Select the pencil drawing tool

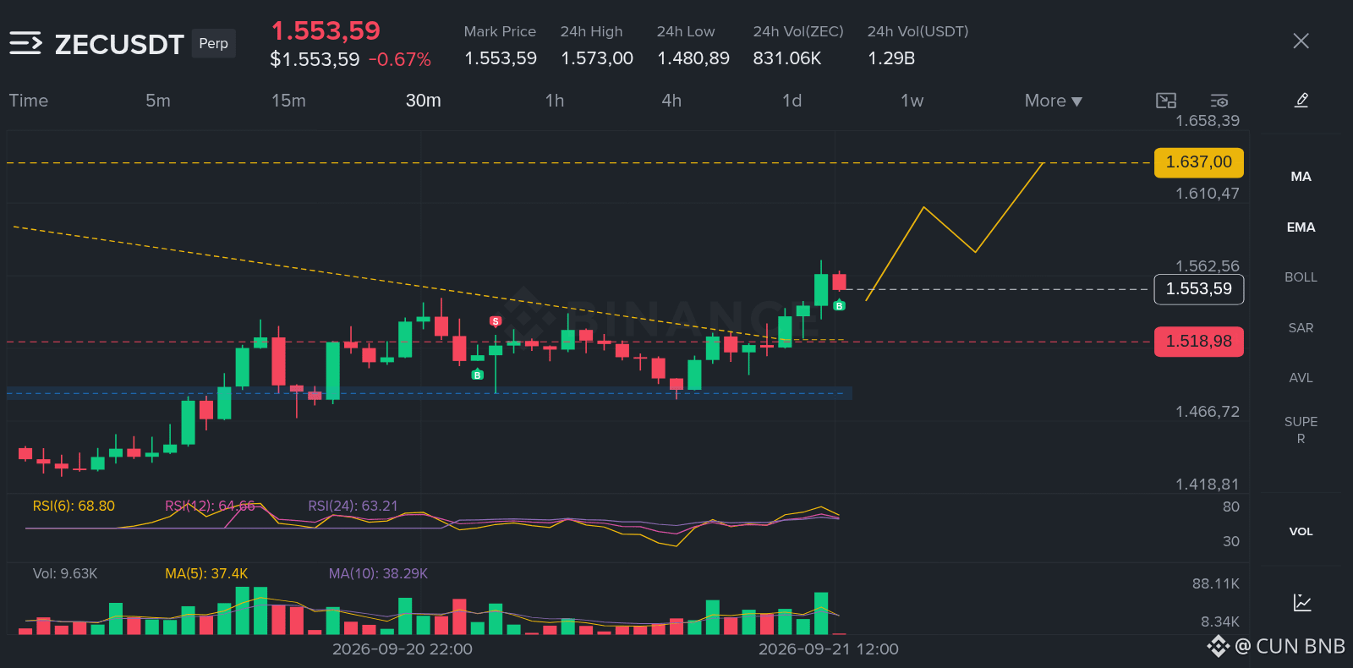tap(1301, 101)
